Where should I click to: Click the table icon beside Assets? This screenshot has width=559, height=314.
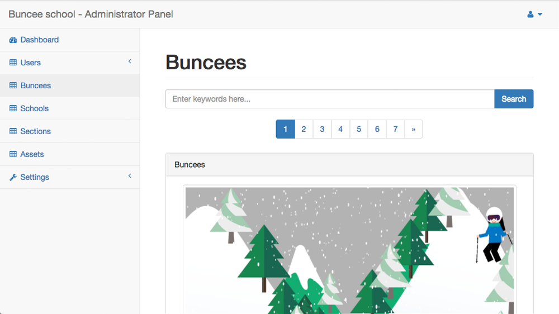point(13,155)
